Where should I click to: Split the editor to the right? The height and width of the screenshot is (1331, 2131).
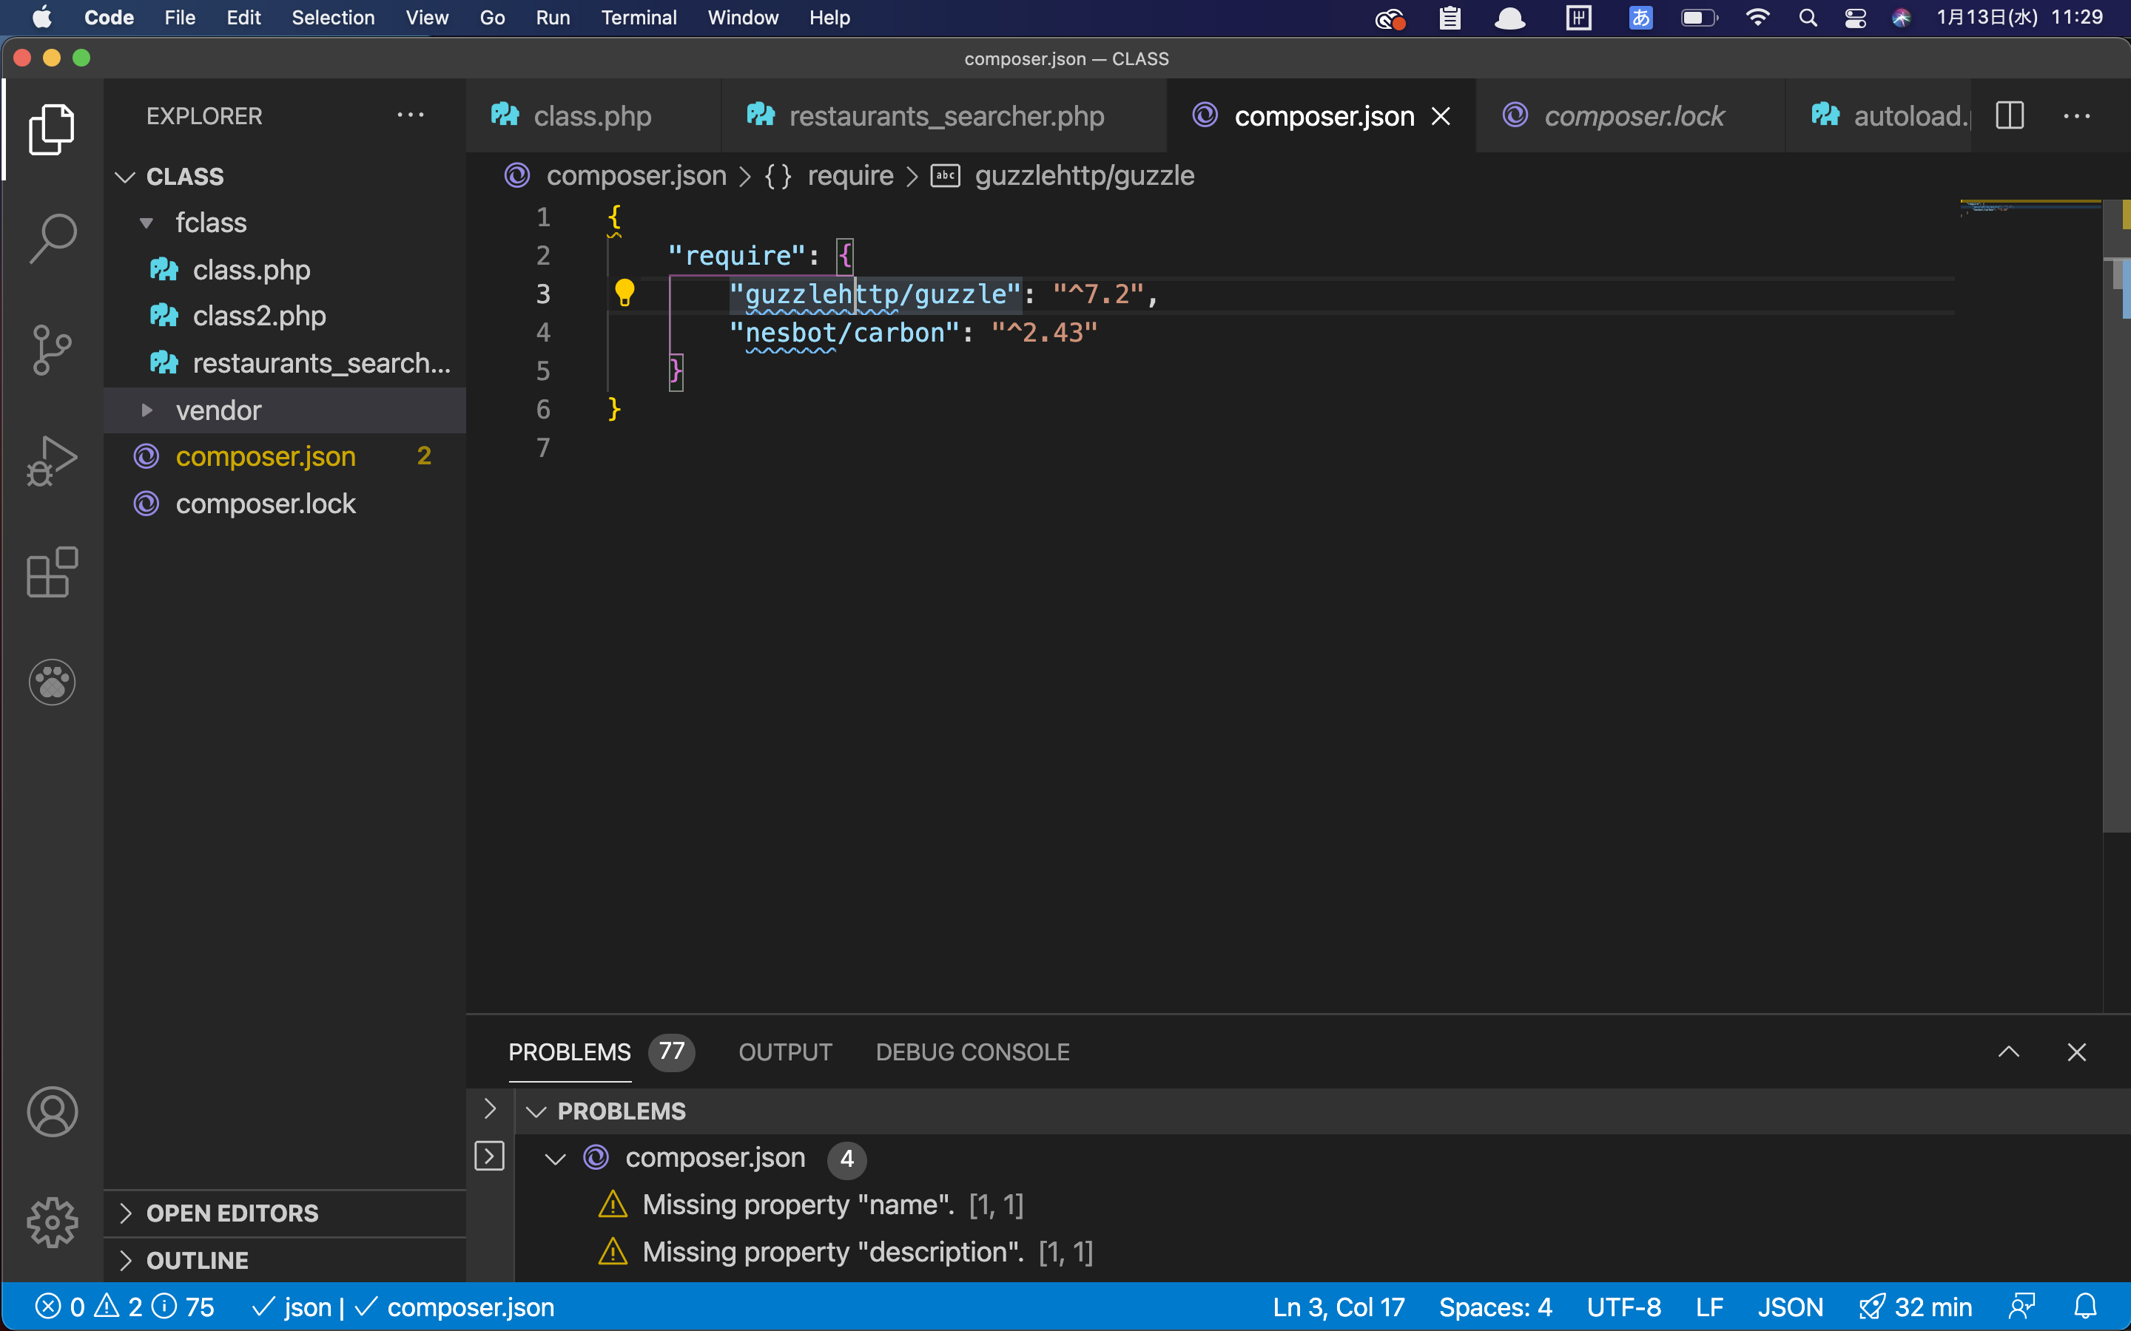2010,115
